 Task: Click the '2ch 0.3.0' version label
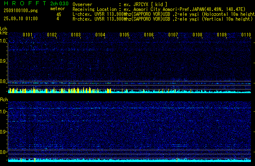click(x=59, y=4)
